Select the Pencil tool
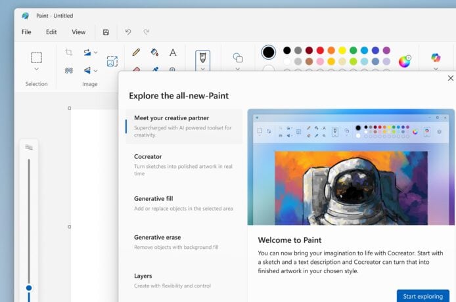456x302 pixels. pos(136,52)
